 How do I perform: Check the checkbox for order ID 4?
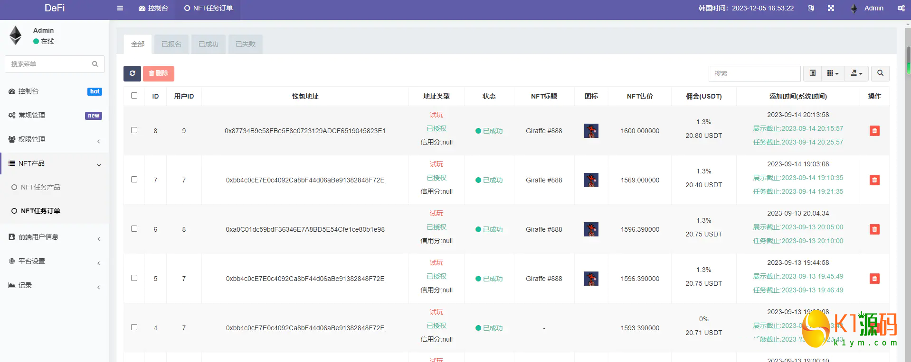click(134, 327)
